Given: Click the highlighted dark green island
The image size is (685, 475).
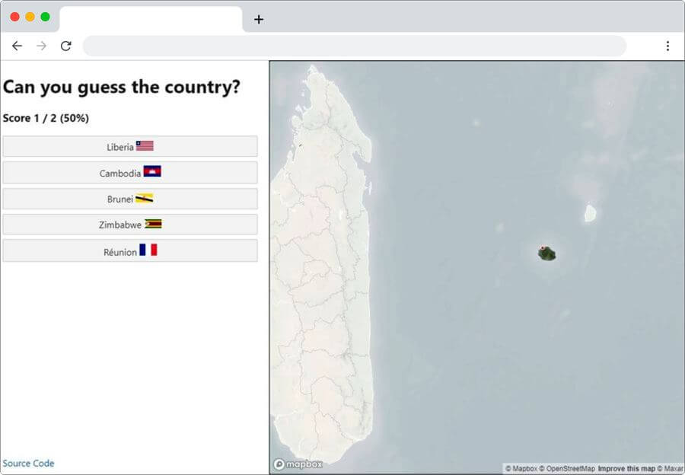Looking at the screenshot, I should [547, 253].
